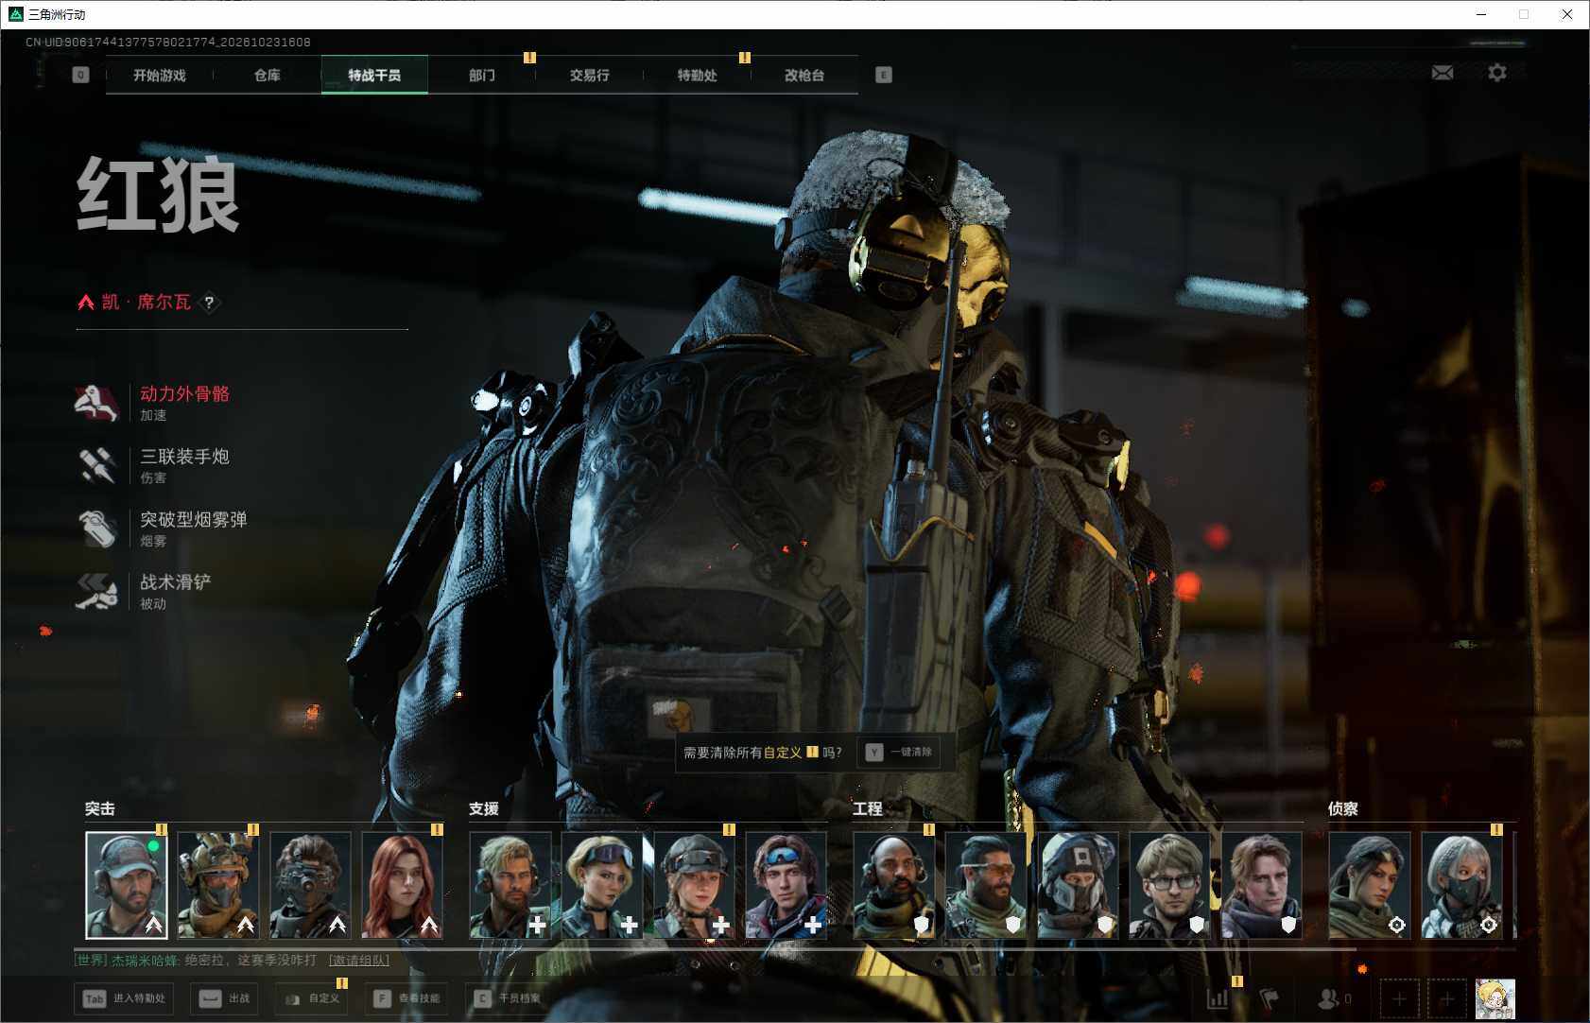Click the 一键清除 button
The height and width of the screenshot is (1023, 1590).
coord(899,752)
